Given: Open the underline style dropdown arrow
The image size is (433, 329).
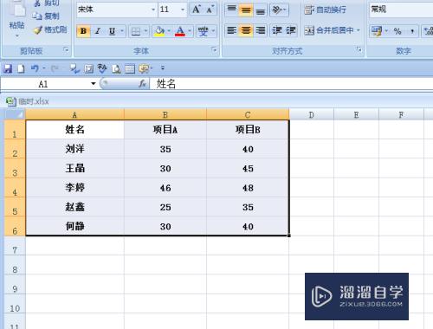Looking at the screenshot, I should pyautogui.click(x=122, y=31).
